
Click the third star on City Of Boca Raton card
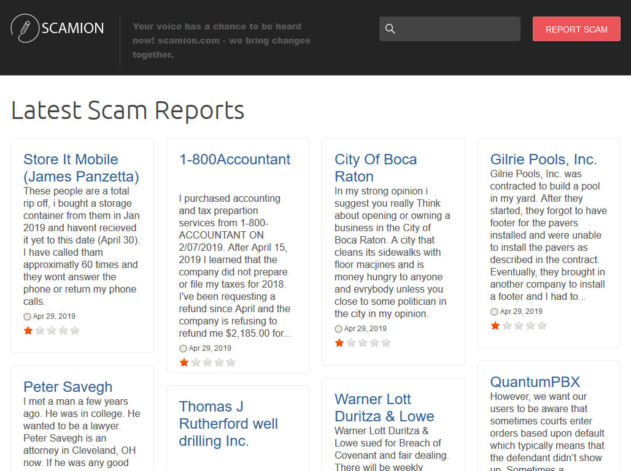363,343
